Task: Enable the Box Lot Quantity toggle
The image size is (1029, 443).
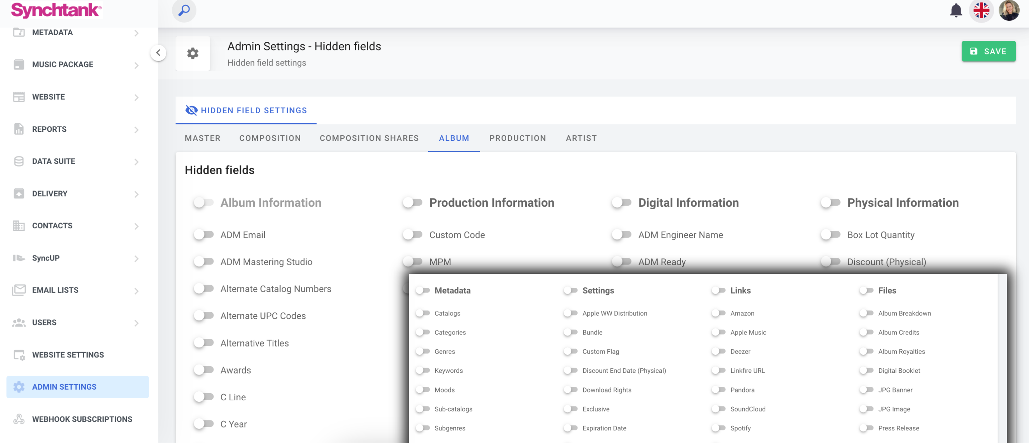Action: pos(831,235)
